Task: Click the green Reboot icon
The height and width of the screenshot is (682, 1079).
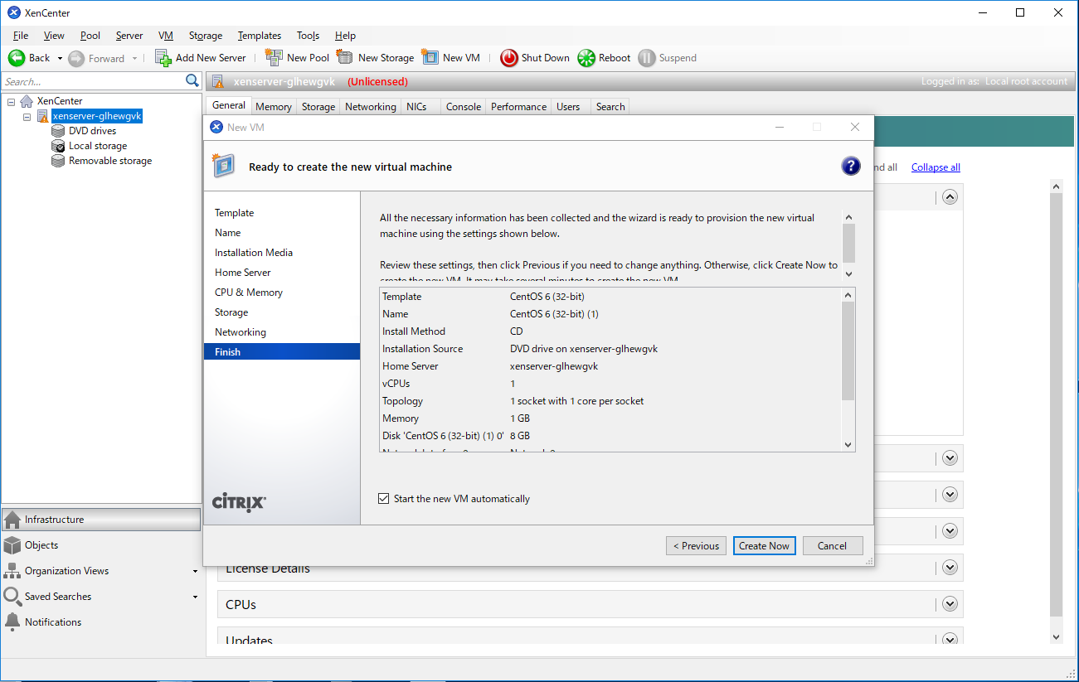Action: (586, 58)
